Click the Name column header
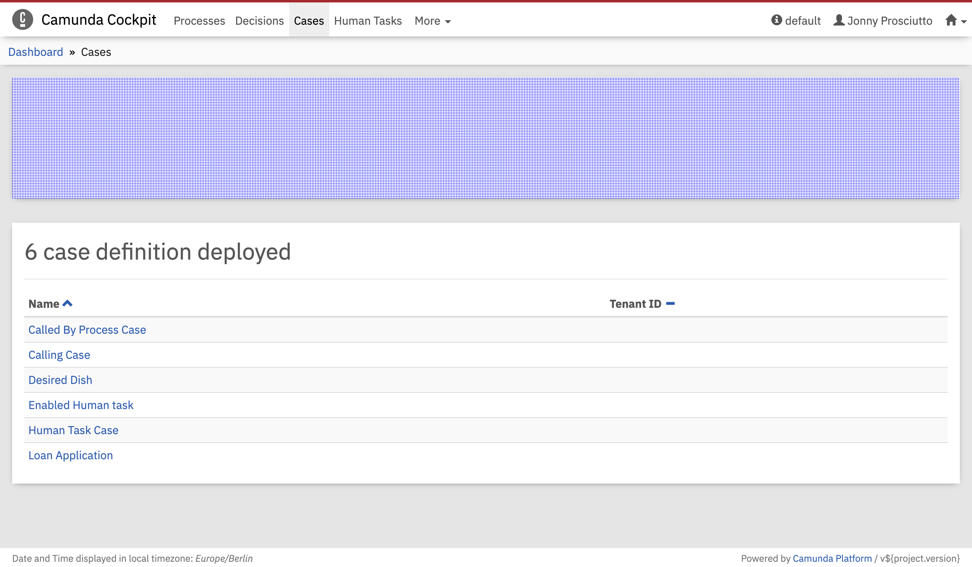Screen dimensions: 972x567 (44, 304)
